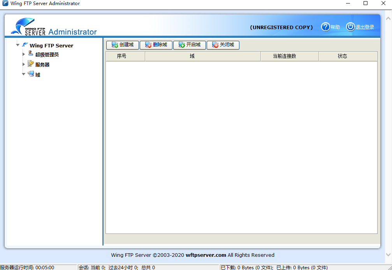The width and height of the screenshot is (392, 270).
Task: Select 域 node in the tree
Action: tap(38, 75)
